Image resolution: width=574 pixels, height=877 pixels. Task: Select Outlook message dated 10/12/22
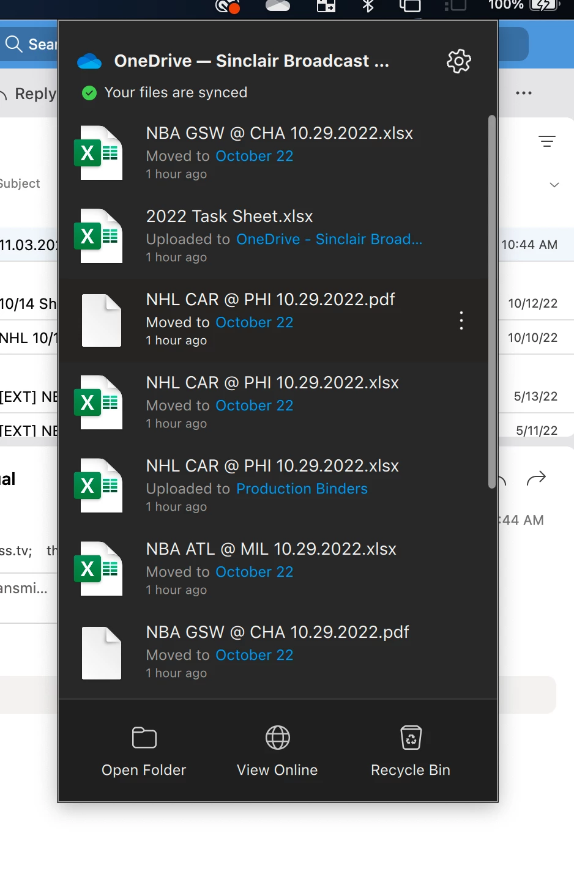coord(533,303)
